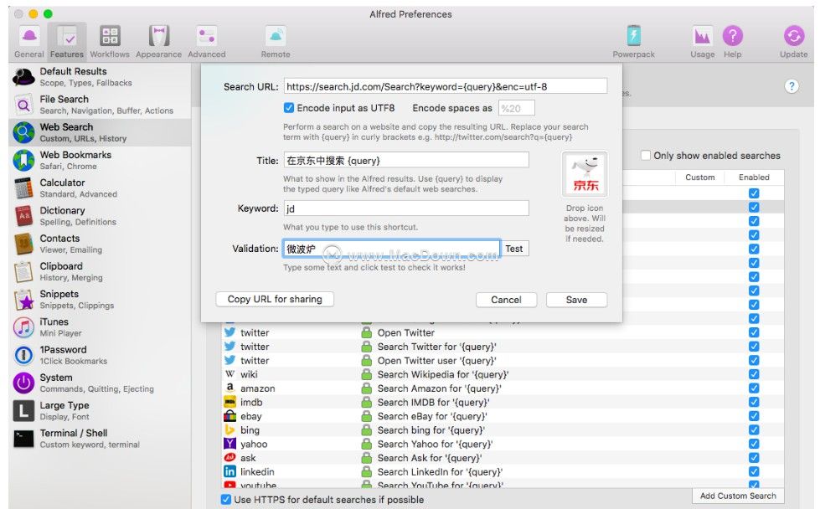Sort by the Enabled column header

click(754, 177)
